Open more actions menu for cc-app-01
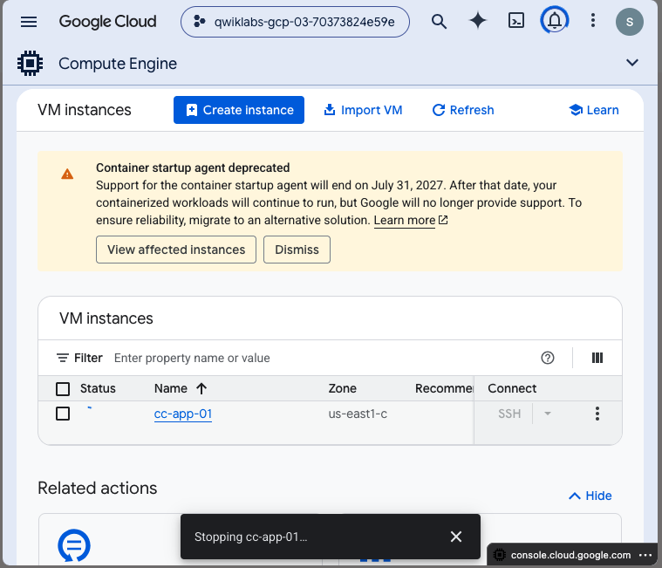The height and width of the screenshot is (568, 662). pos(597,414)
